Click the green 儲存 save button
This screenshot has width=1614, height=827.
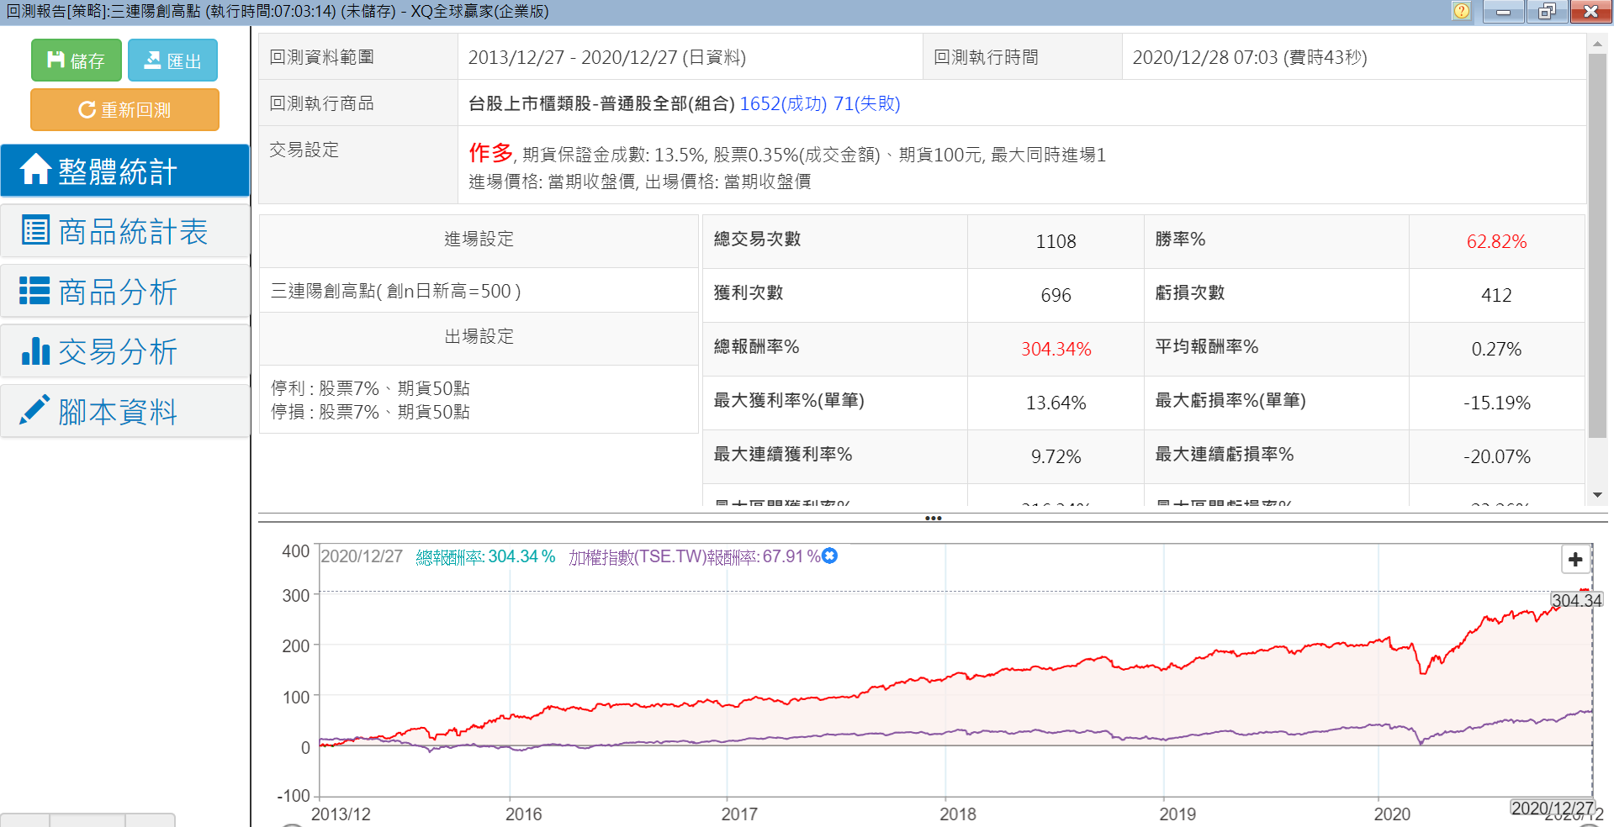[77, 61]
